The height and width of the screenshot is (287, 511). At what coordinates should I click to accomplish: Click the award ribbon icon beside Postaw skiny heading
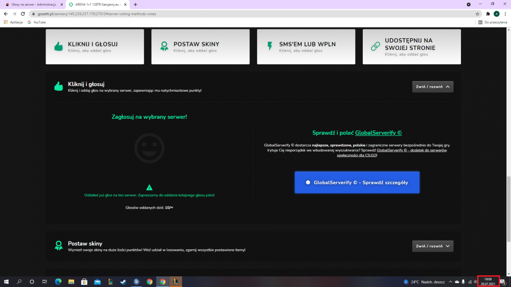[x=59, y=245]
